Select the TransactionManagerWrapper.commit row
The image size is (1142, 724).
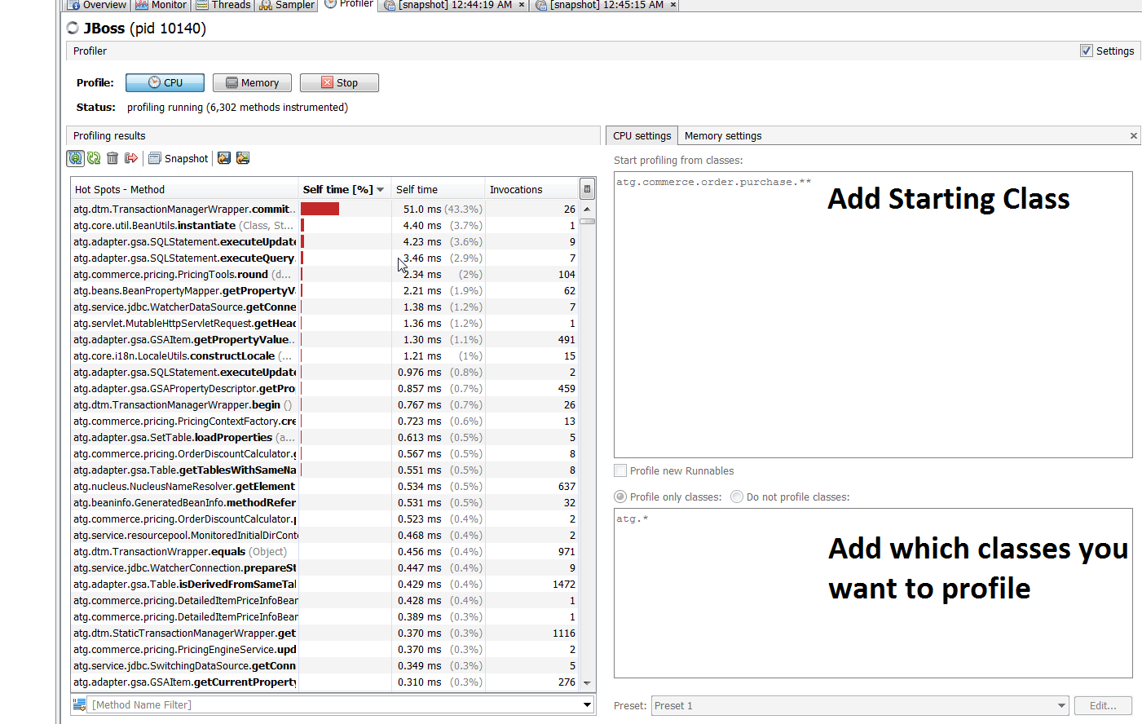click(324, 209)
